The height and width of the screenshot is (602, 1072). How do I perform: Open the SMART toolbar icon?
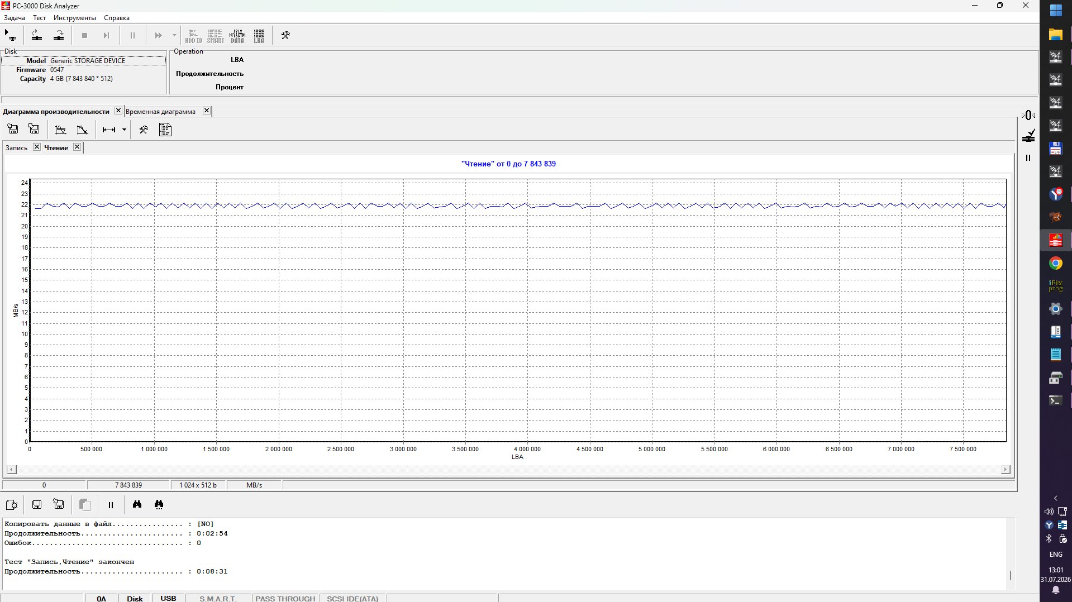pos(215,36)
